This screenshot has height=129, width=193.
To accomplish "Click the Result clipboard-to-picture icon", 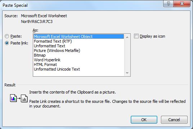I will [x=19, y=98].
